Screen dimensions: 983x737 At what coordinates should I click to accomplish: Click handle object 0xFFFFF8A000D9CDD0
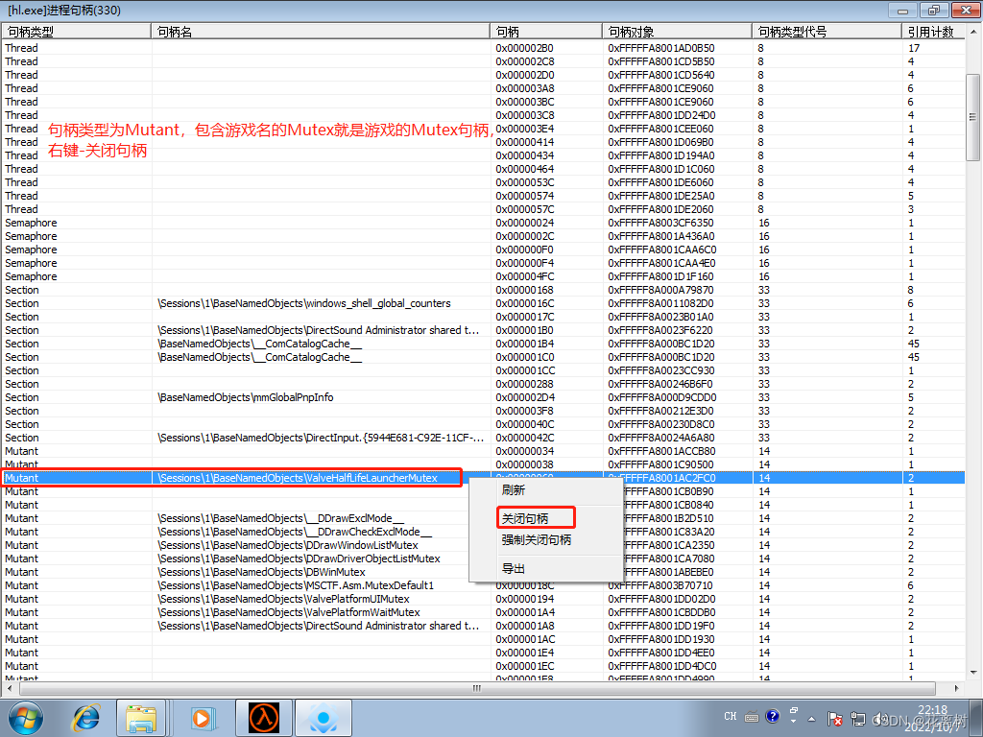662,397
